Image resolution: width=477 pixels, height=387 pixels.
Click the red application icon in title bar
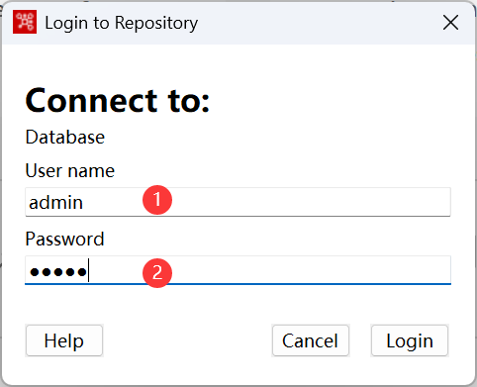tap(25, 22)
